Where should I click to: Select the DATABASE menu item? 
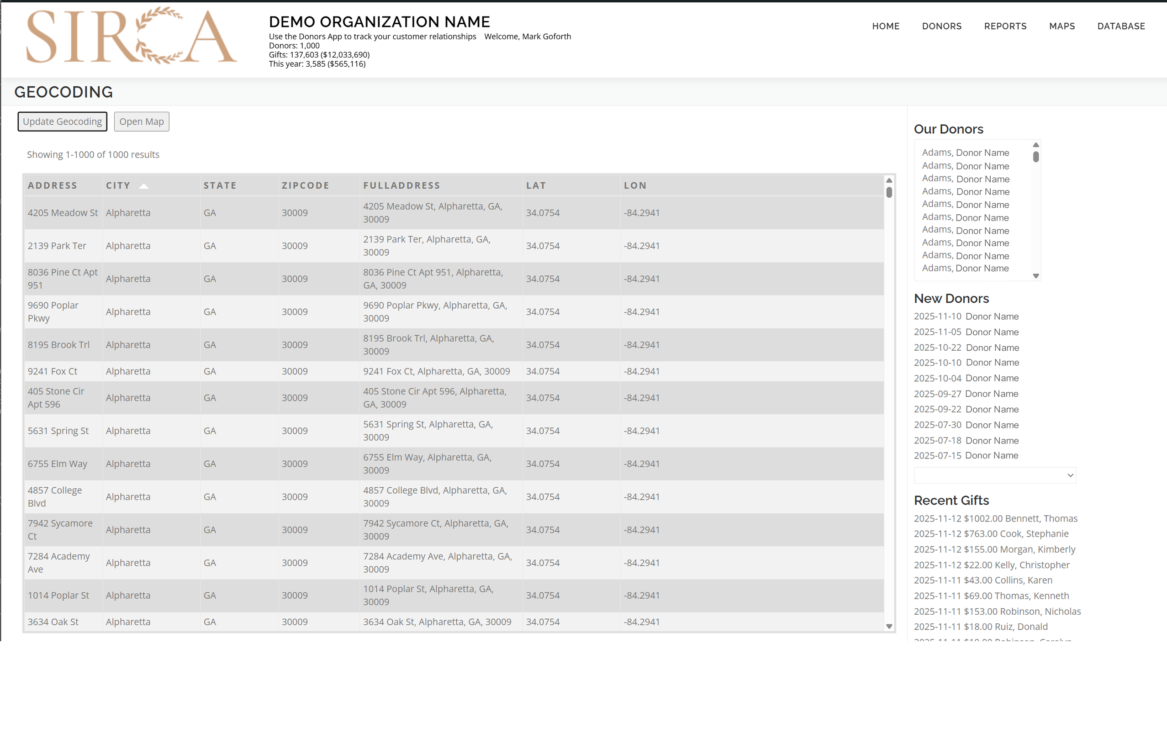[1120, 26]
